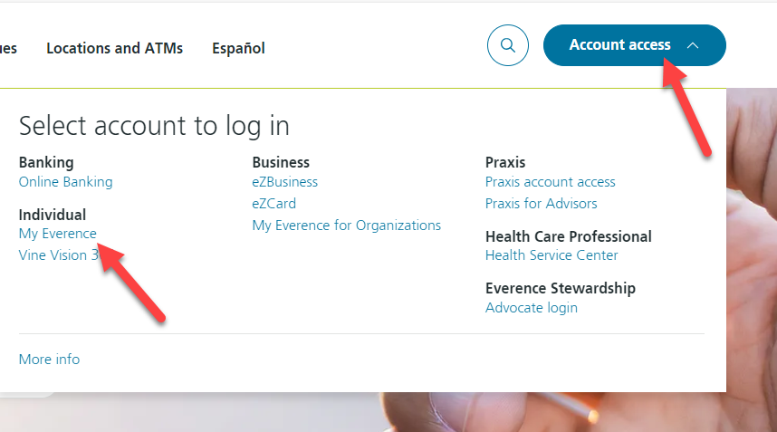This screenshot has height=432, width=777.
Task: Select My Everence for Organizations
Action: tap(346, 226)
